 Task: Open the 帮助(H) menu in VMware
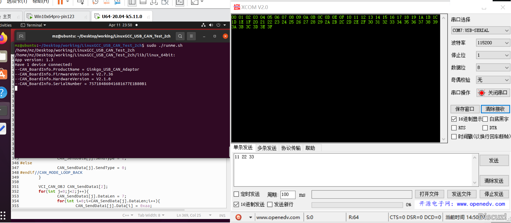click(x=40, y=1)
